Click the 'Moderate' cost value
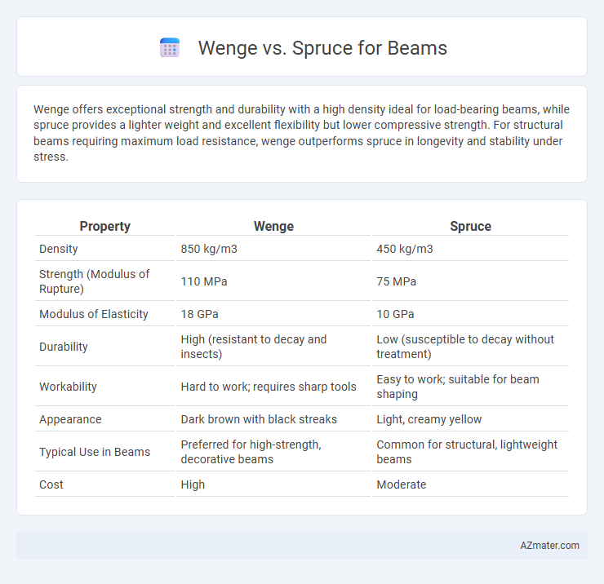This screenshot has width=604, height=584. tap(402, 484)
